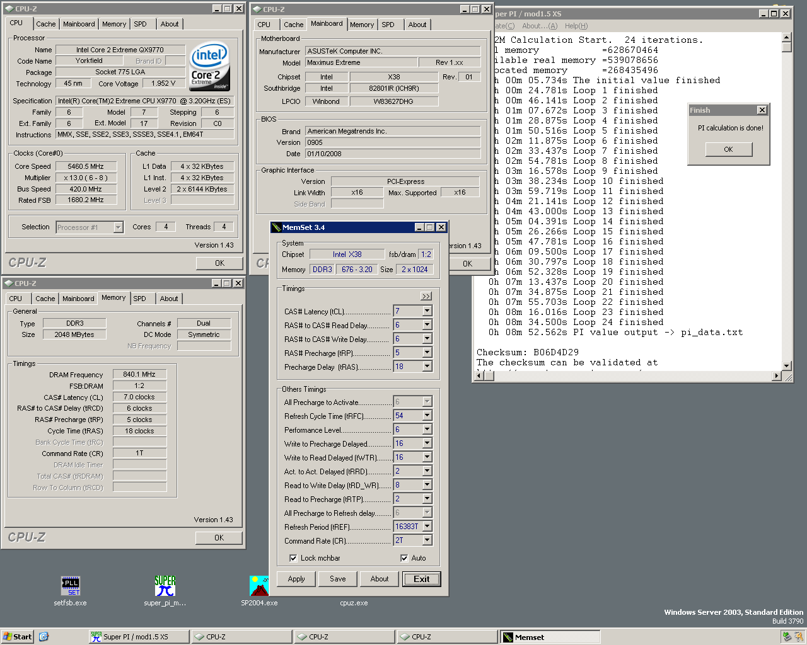Open the Write to Precharge Delayed dropdown
This screenshot has width=807, height=645.
[427, 443]
